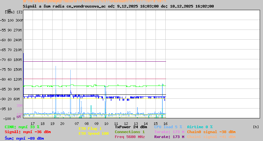Click the graph title mentioning ce_vondrousova_ac
This screenshot has width=263, height=141.
tap(118, 6)
